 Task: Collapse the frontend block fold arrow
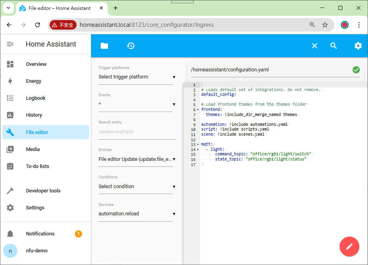[198, 110]
